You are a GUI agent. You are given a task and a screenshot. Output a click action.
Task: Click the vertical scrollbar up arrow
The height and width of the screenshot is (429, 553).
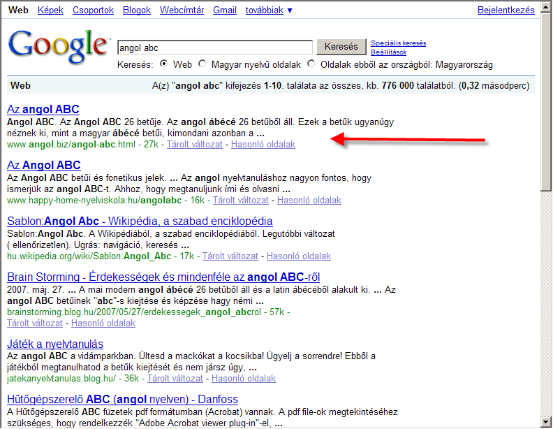click(x=546, y=7)
